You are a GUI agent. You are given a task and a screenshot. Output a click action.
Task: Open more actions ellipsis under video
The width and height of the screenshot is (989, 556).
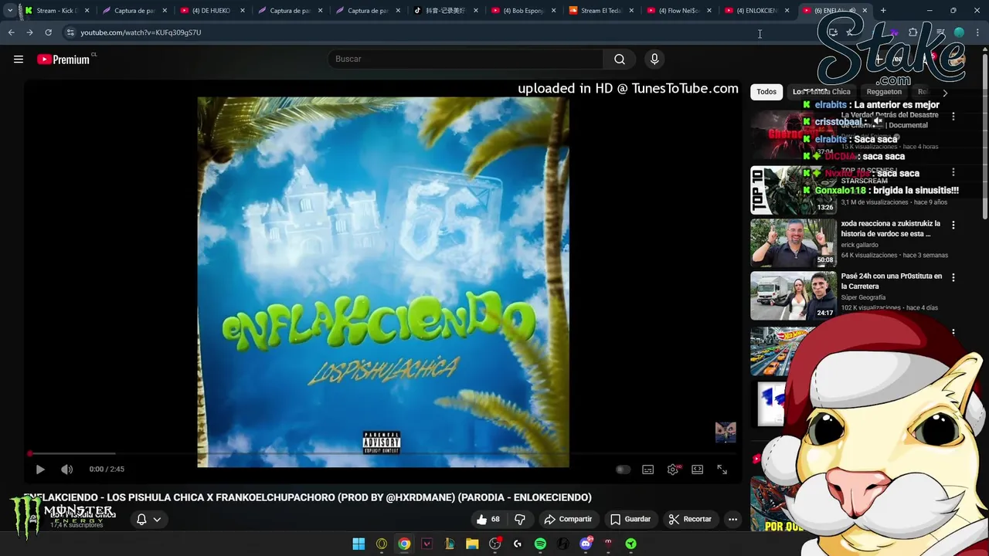click(x=732, y=519)
